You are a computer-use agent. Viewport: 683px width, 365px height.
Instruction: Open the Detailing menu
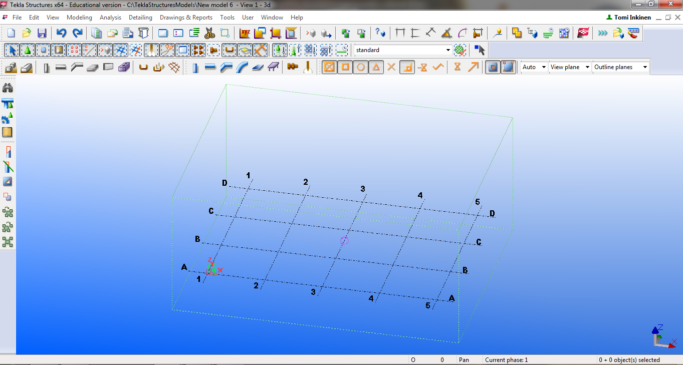[x=140, y=18]
